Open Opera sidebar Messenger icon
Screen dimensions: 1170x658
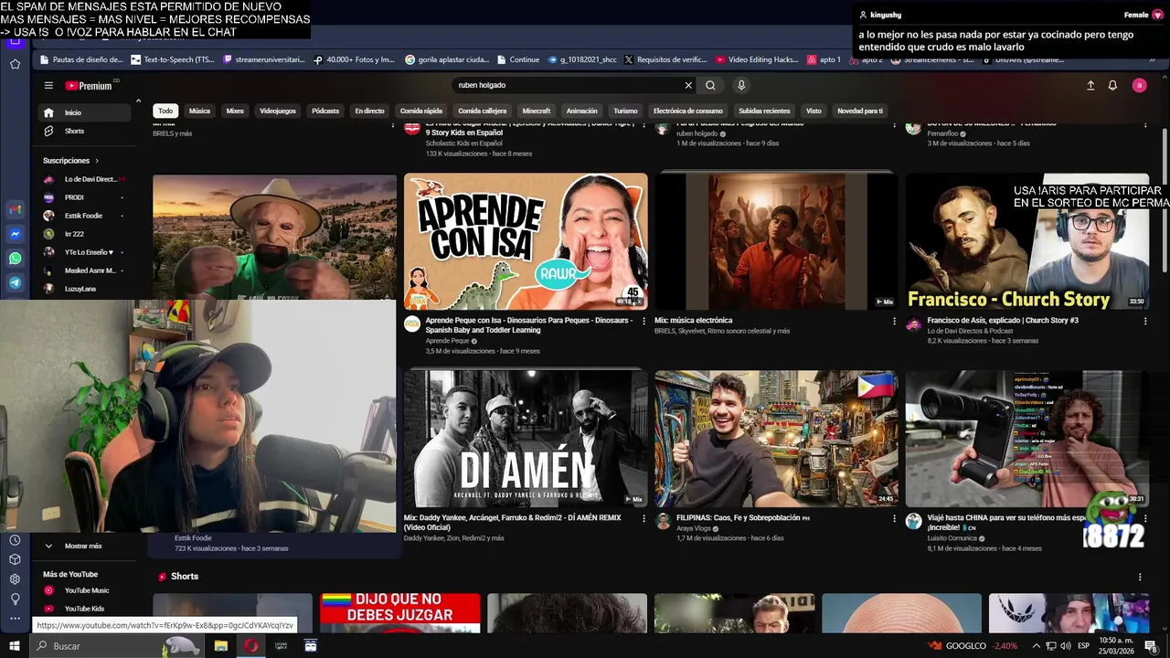pyautogui.click(x=15, y=234)
